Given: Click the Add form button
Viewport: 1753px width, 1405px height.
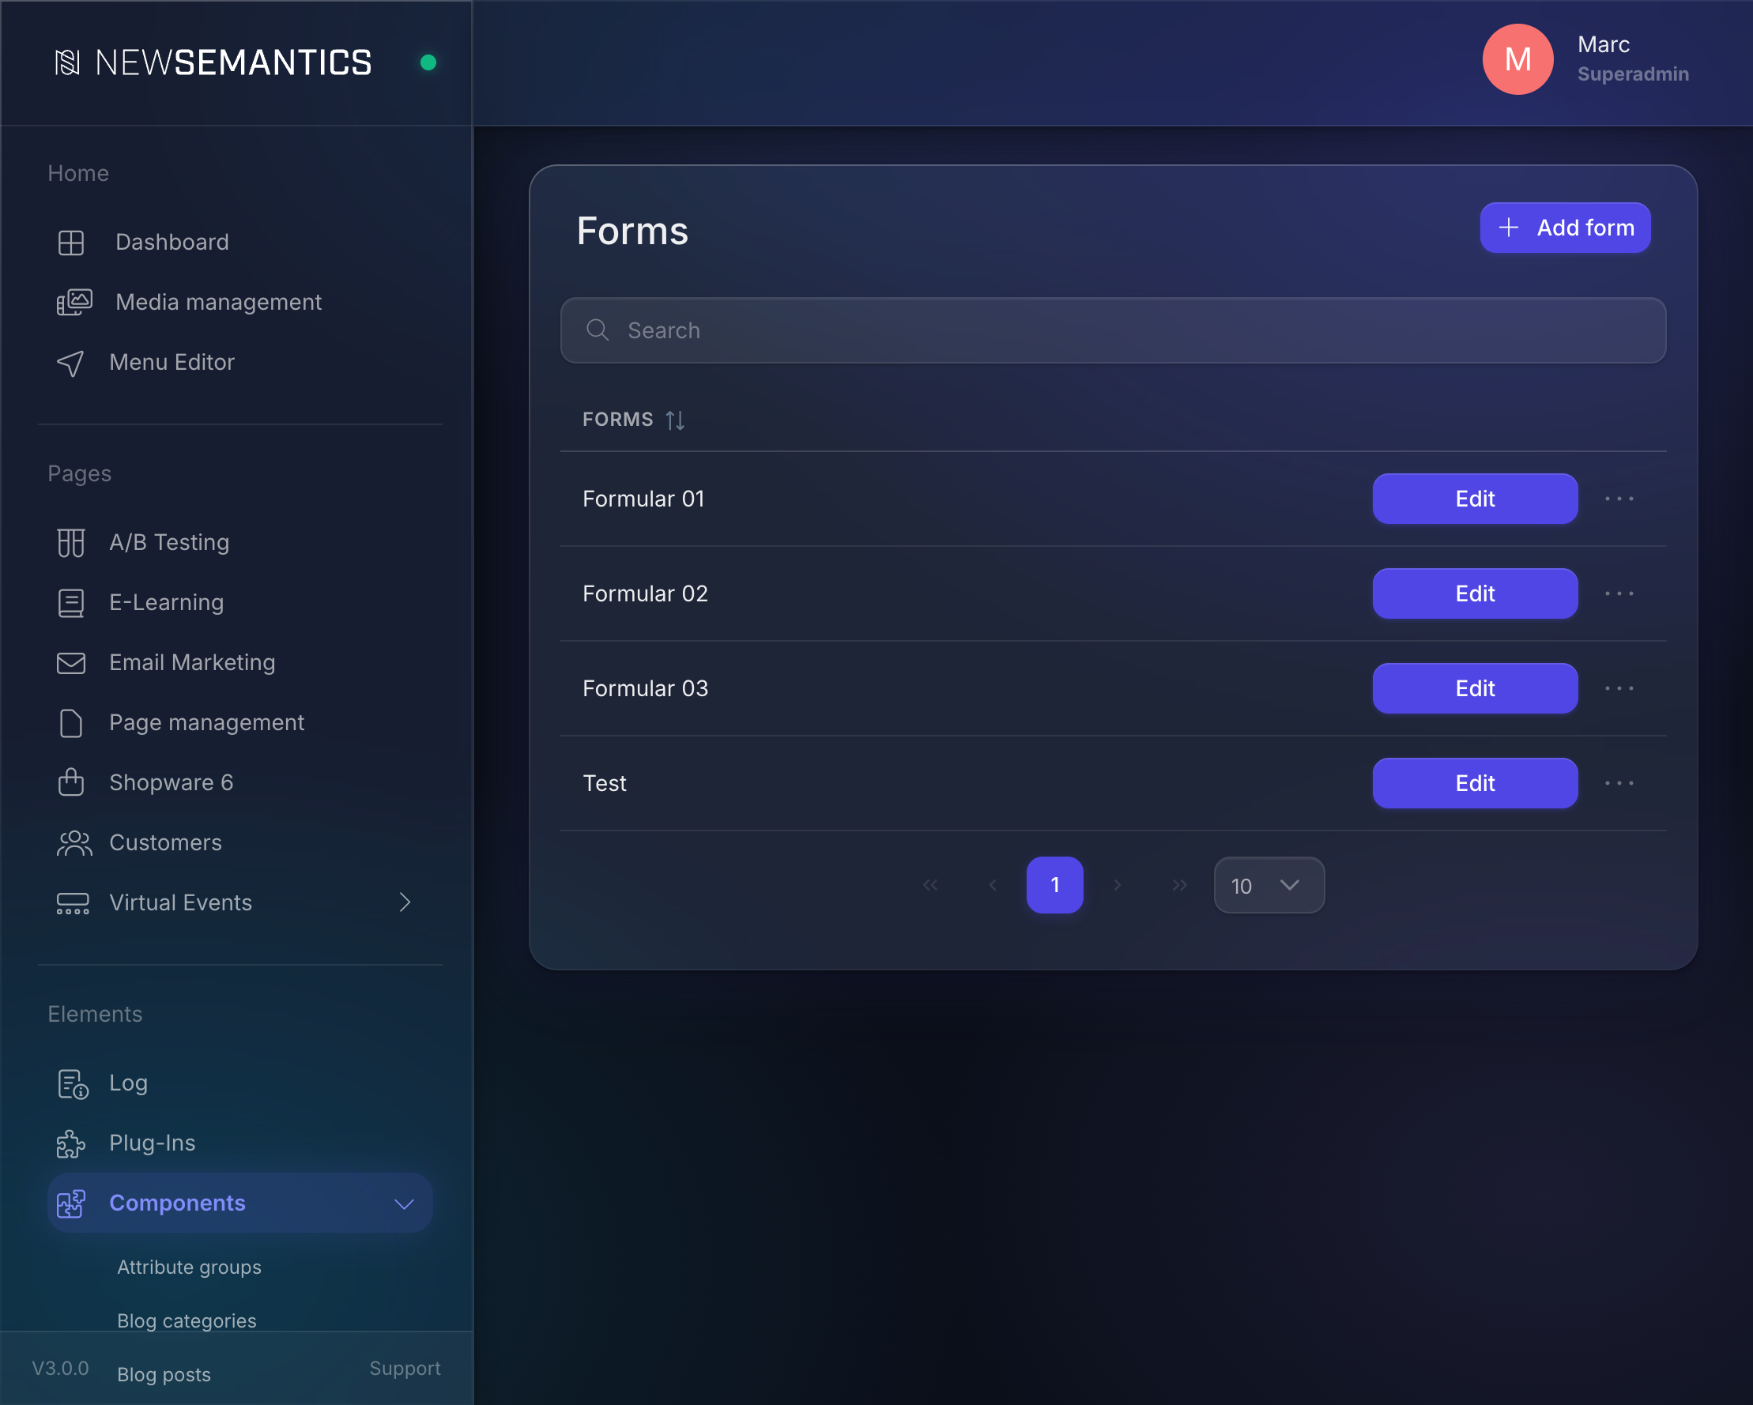Looking at the screenshot, I should (1564, 228).
